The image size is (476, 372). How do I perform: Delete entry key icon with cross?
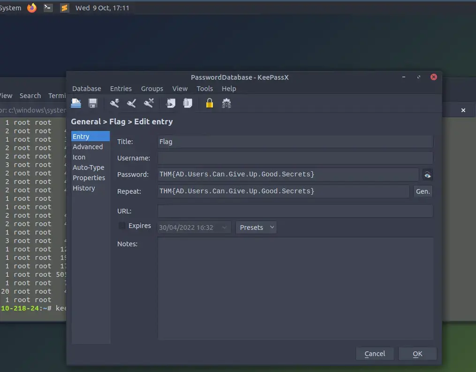click(149, 103)
